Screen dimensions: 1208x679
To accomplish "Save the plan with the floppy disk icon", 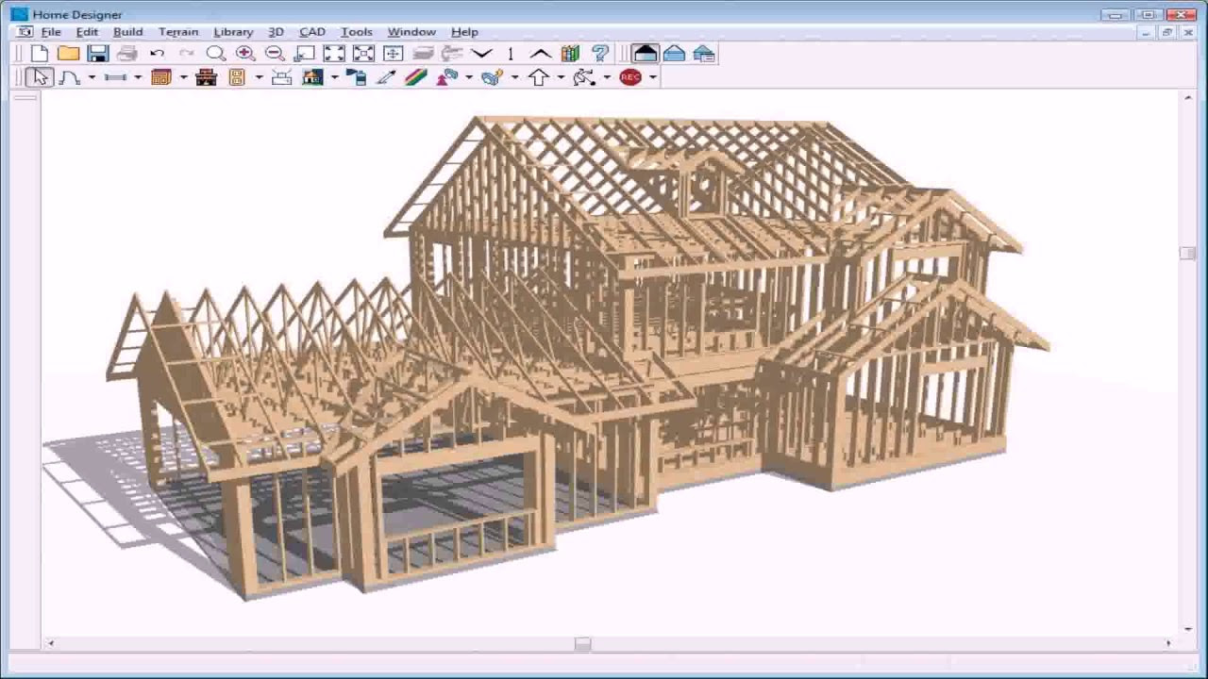I will pos(98,54).
